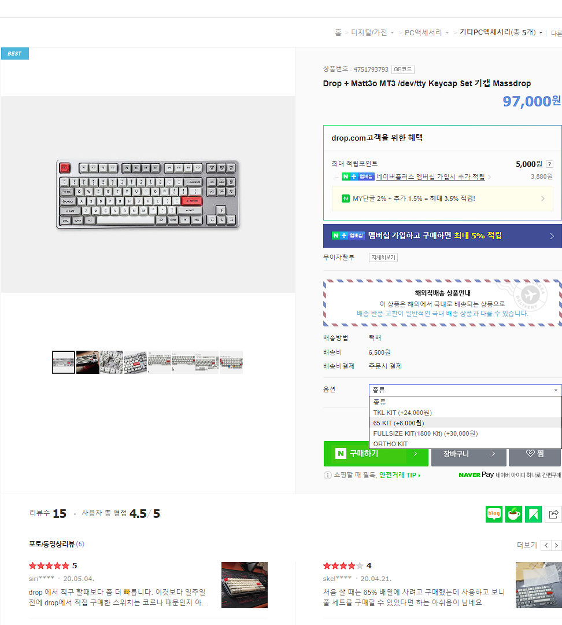Click the next review arrow

click(556, 545)
